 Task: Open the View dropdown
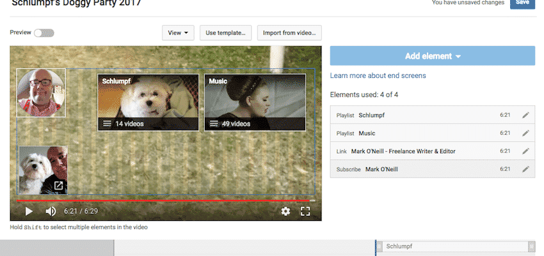pos(178,33)
